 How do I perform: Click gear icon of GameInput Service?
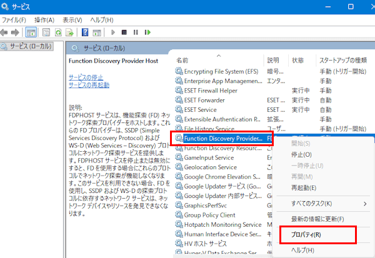(179, 157)
